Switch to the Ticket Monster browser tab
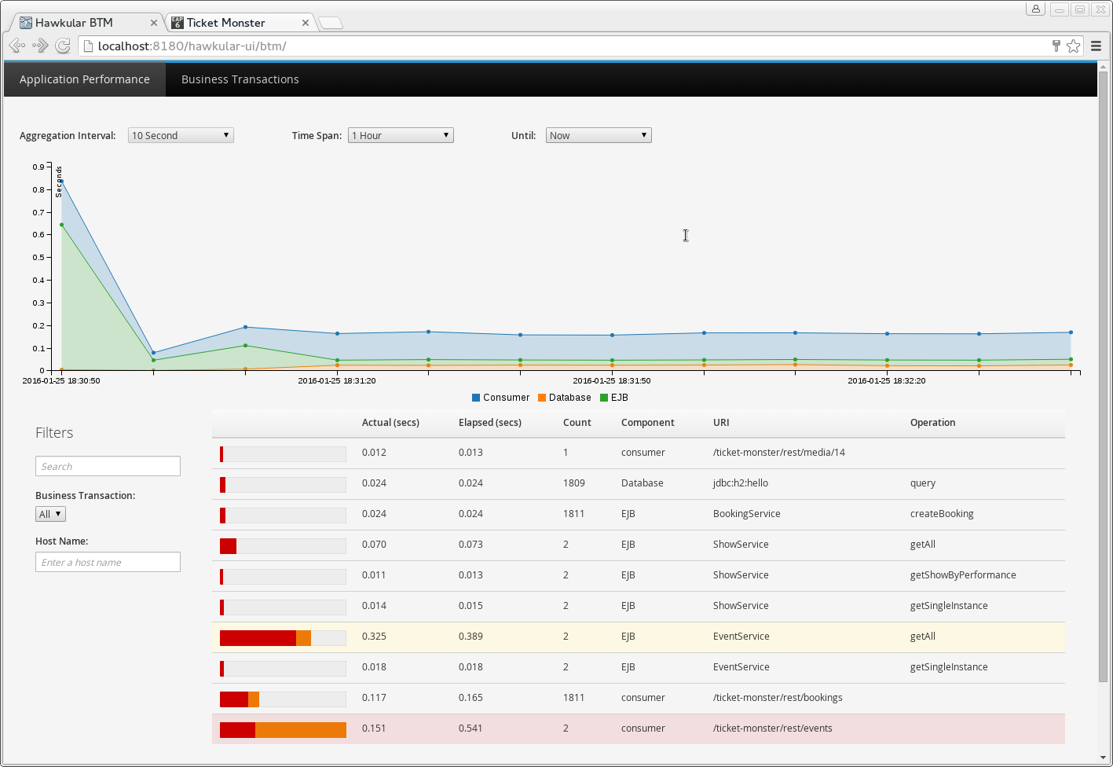The width and height of the screenshot is (1113, 767). coord(240,23)
